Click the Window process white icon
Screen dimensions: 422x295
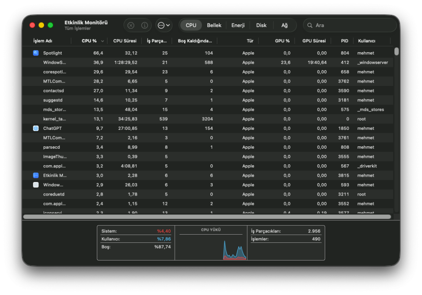[36, 185]
